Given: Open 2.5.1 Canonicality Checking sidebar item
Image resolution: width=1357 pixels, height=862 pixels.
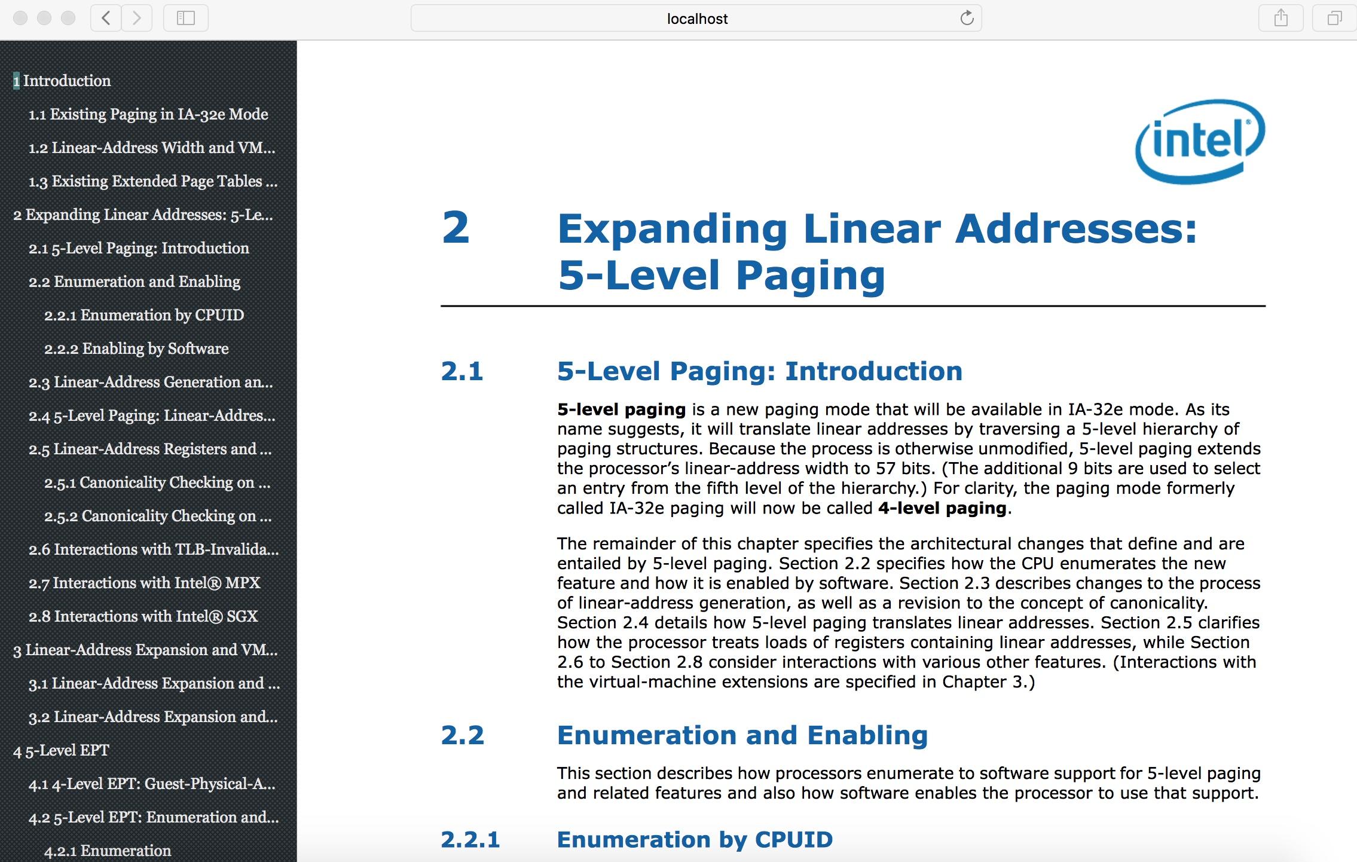Looking at the screenshot, I should (x=157, y=482).
